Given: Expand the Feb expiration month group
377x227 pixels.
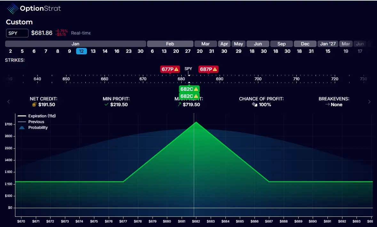Looking at the screenshot, I should (170, 44).
